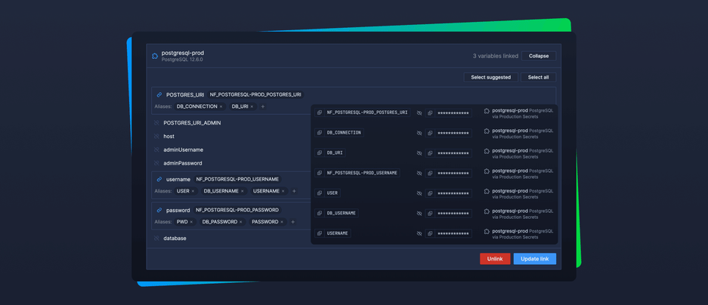
Task: Click the POSTGRES_URI_ADMIN variable name
Action: click(x=192, y=123)
